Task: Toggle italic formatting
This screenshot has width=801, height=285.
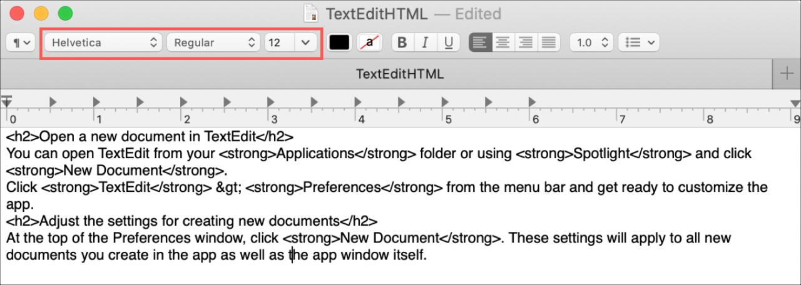Action: (425, 42)
